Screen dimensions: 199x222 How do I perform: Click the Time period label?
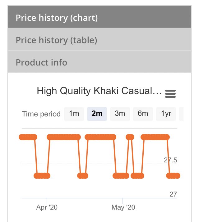[41, 114]
